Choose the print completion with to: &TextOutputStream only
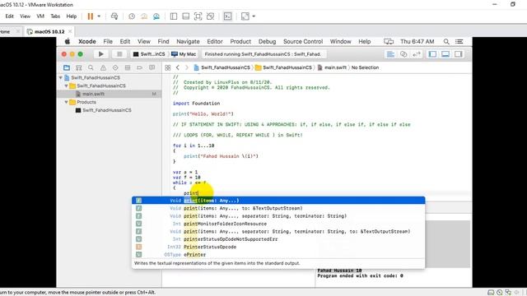Screen dimensions: 527x296 278,208
